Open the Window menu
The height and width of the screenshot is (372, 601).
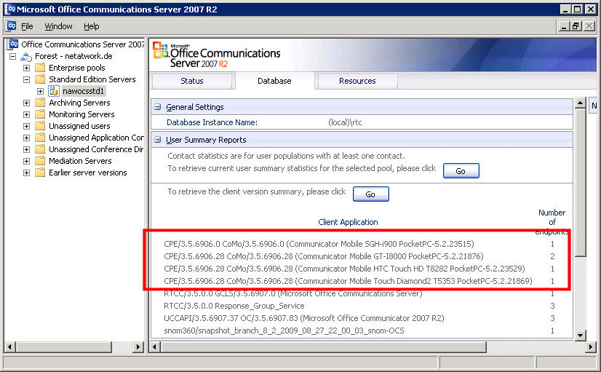59,26
